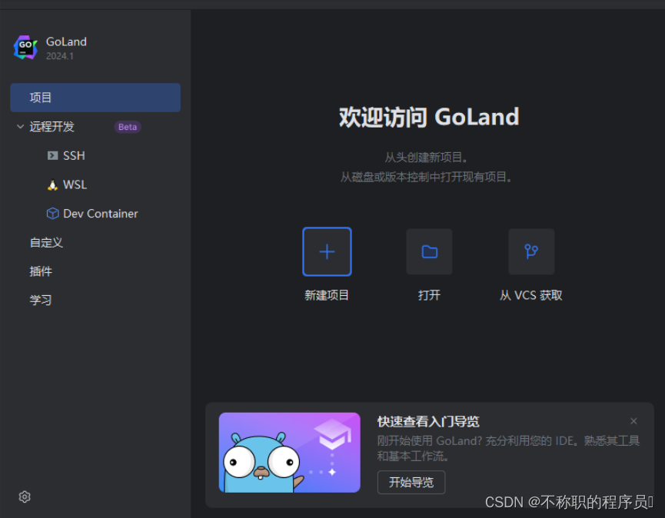
Task: Click the GoLand 2024.1 version text
Action: click(60, 56)
